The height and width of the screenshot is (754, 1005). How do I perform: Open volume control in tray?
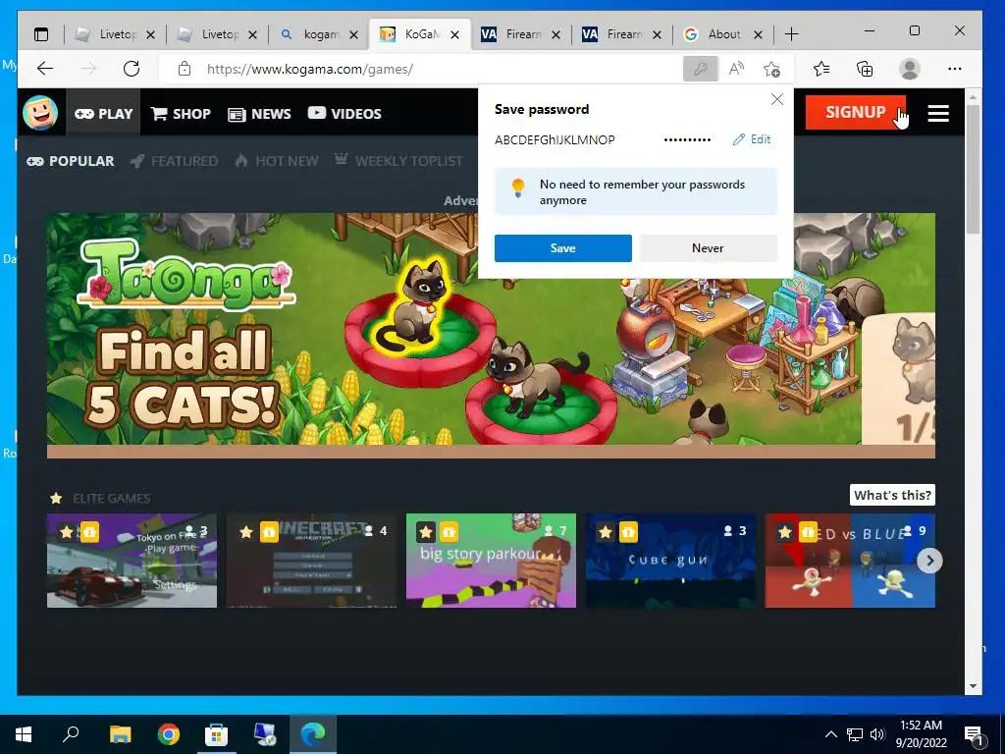877,734
